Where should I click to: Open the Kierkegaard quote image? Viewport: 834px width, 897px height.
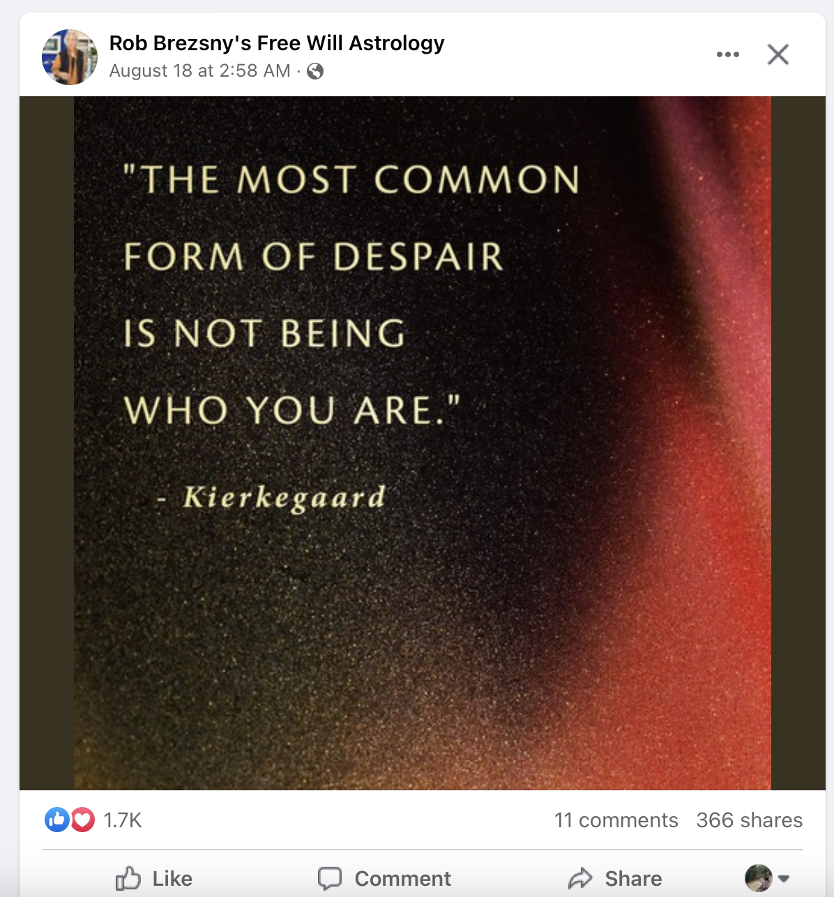[423, 443]
